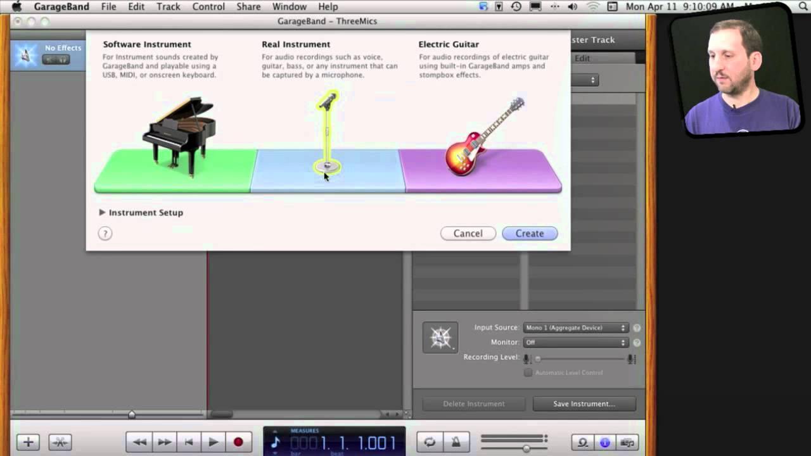
Task: Click the help icon beside Input Source
Action: point(637,328)
